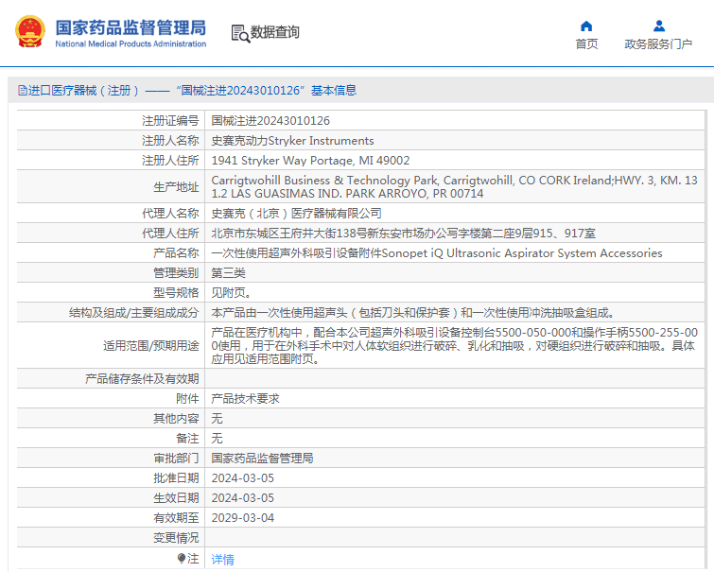This screenshot has height=572, width=714.
Task: Click the 注册证编号 label
Action: [x=170, y=121]
